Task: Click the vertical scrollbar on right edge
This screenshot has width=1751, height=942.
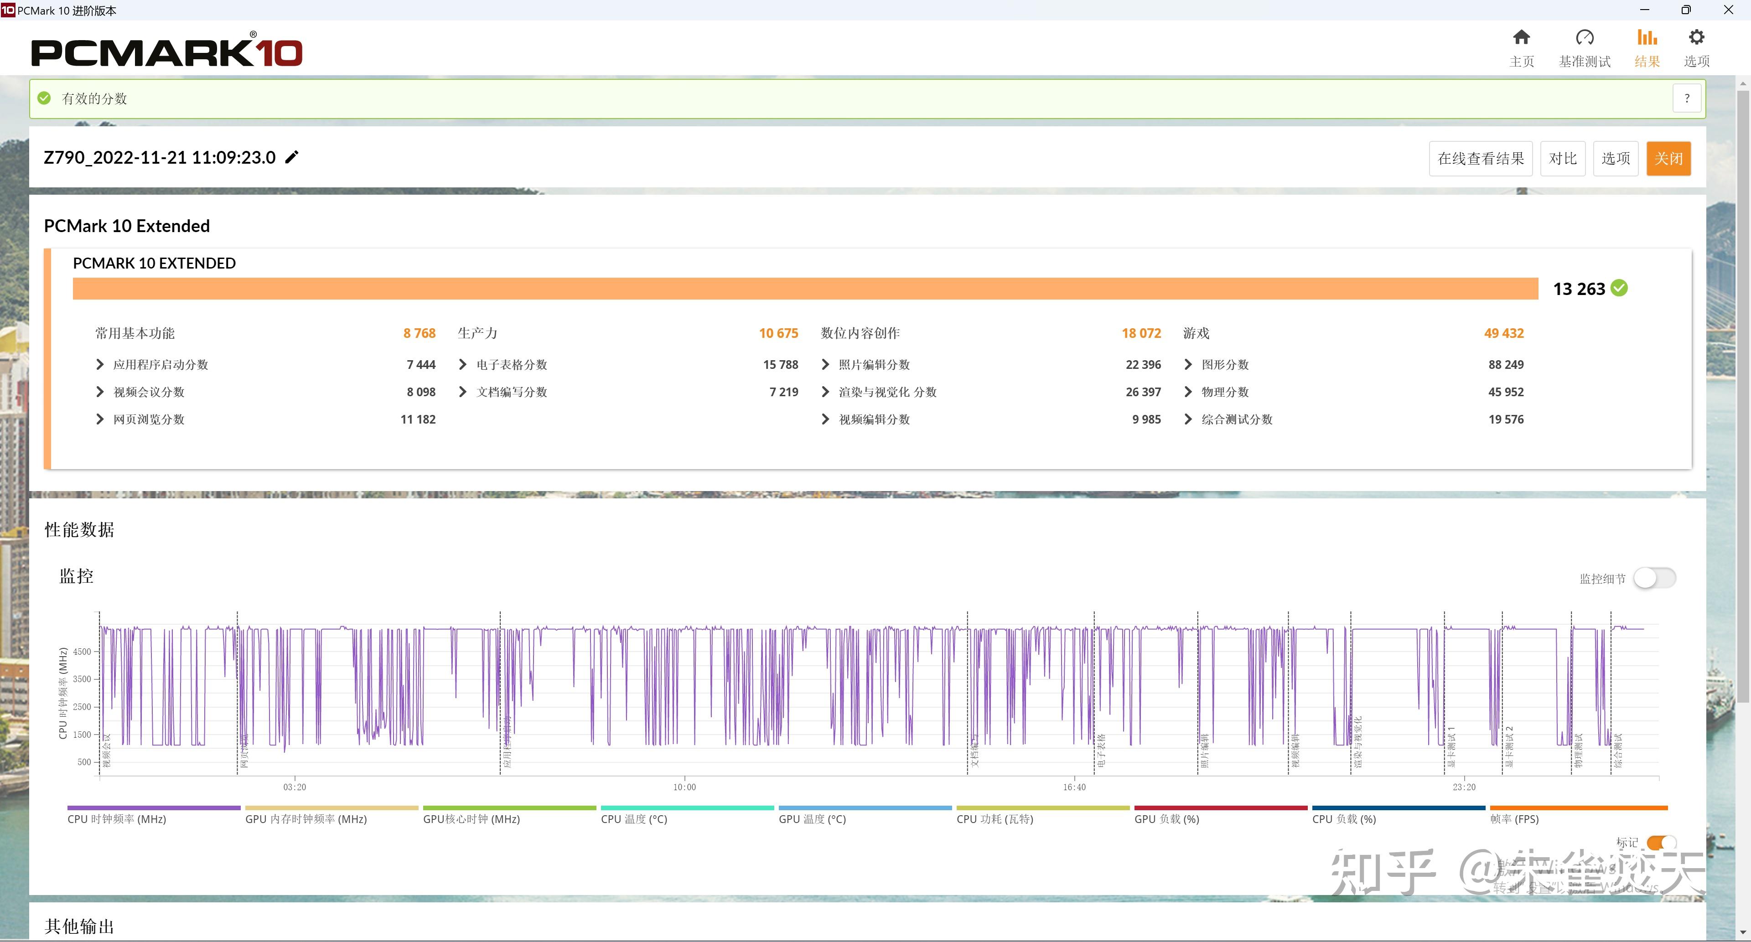Action: point(1743,394)
